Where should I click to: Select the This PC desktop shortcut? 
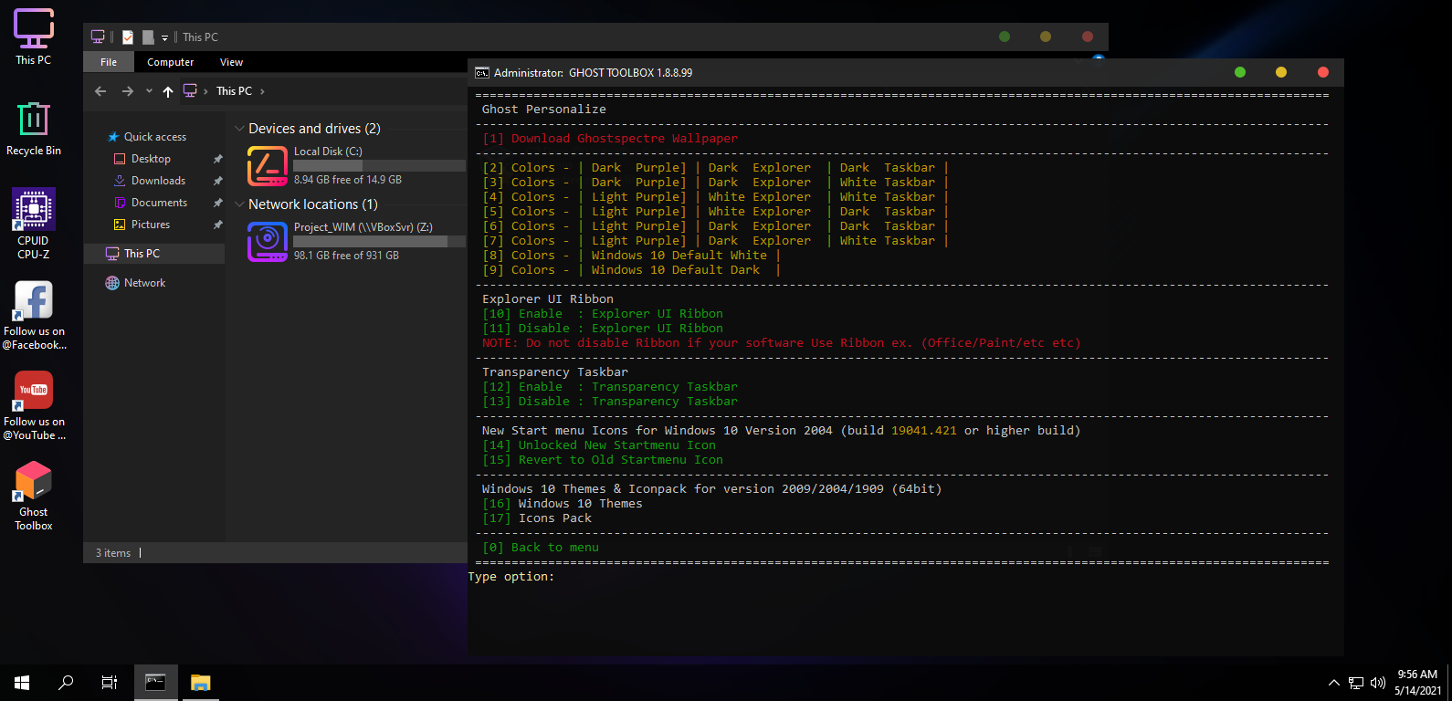point(34,37)
